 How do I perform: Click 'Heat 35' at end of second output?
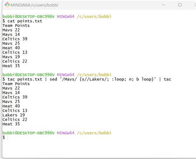(x=11, y=124)
